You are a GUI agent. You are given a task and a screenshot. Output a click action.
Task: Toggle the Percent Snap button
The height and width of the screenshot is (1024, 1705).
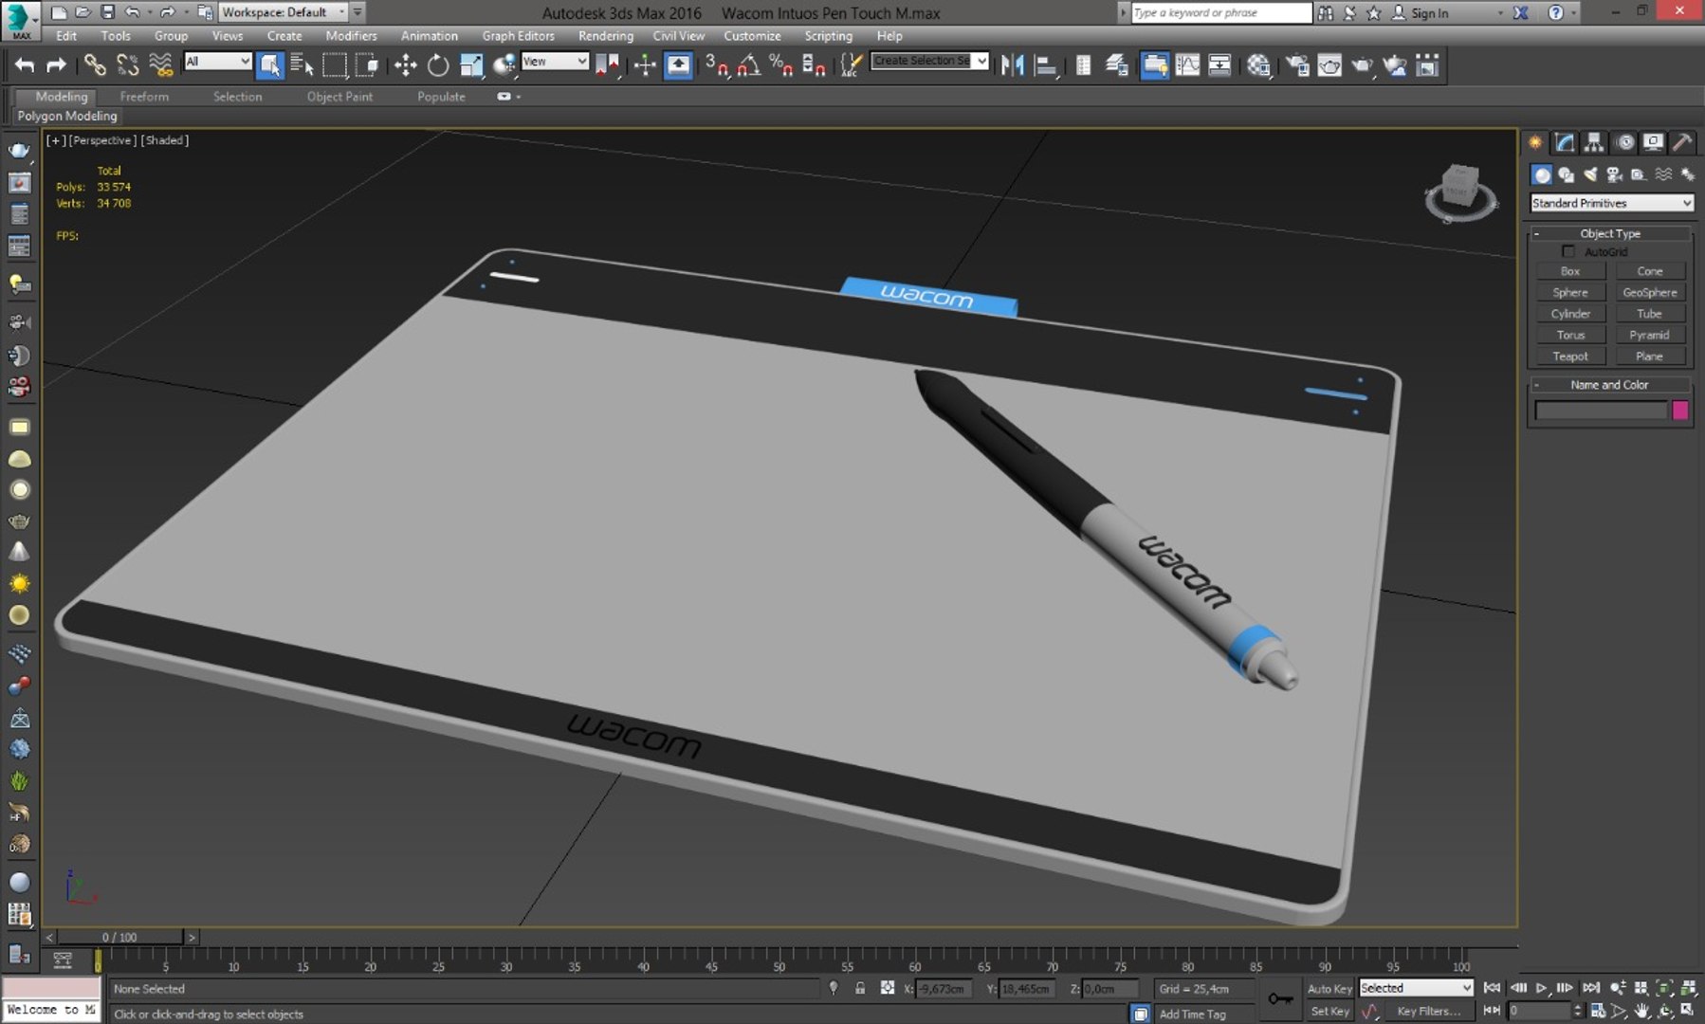[x=780, y=64]
